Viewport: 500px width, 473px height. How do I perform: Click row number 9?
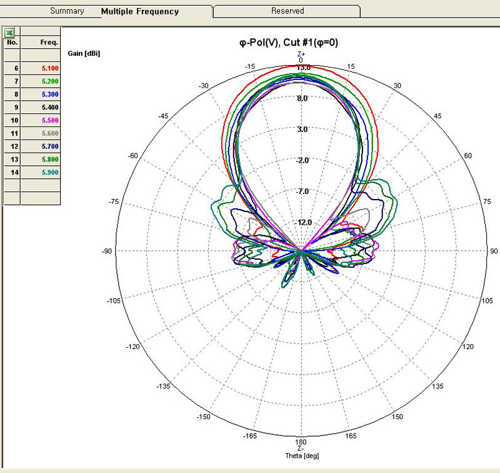point(12,108)
